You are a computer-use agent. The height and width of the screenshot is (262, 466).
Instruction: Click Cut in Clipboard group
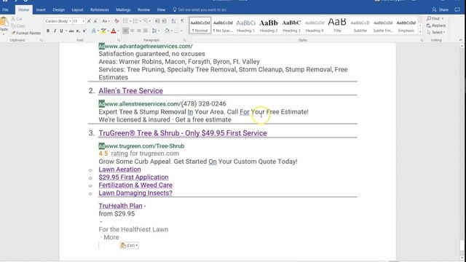tap(17, 19)
